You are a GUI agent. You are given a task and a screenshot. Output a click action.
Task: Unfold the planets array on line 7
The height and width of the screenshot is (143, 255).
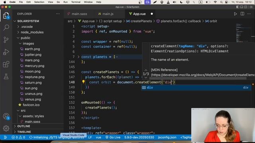[x=78, y=57]
